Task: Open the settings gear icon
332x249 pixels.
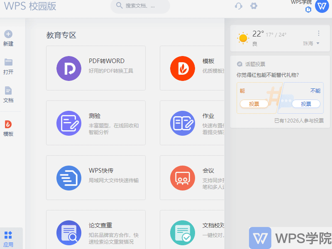Action: click(254, 6)
